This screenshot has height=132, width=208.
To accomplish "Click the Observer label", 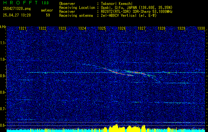I will tap(67, 4).
